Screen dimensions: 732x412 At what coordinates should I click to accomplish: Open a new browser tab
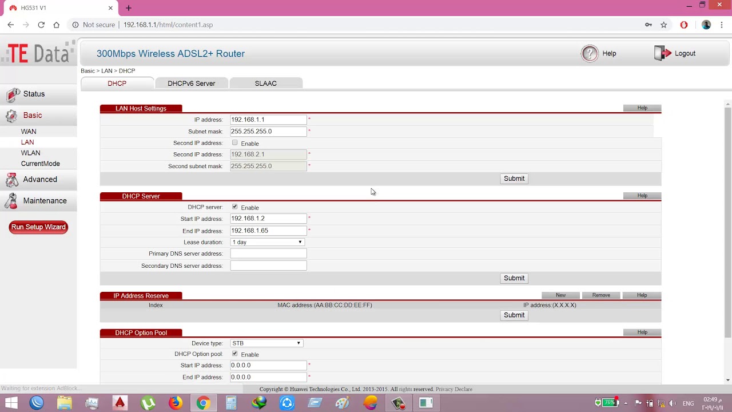129,8
